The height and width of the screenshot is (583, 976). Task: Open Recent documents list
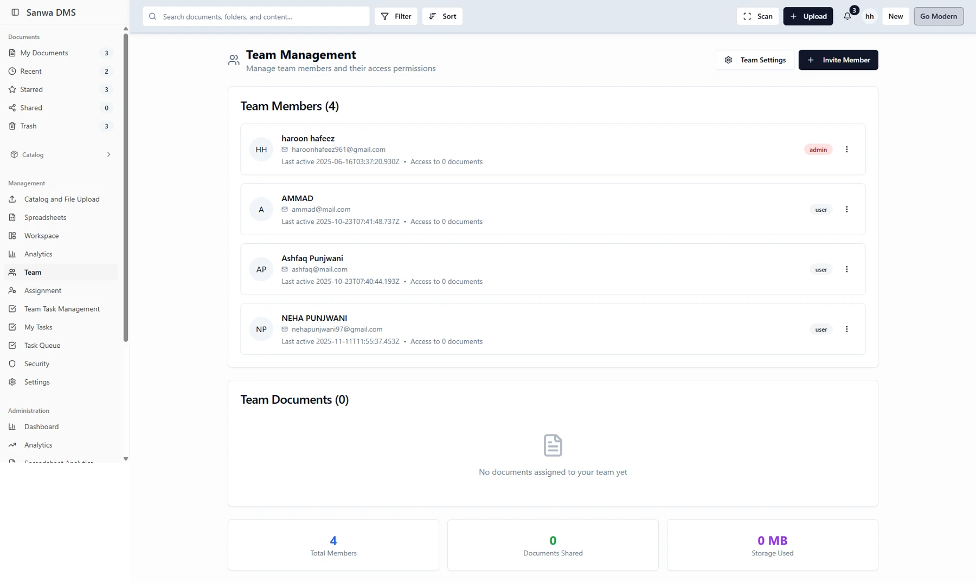tap(61, 71)
